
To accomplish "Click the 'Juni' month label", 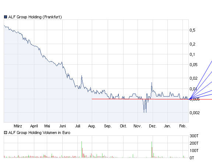I will click(62, 126).
